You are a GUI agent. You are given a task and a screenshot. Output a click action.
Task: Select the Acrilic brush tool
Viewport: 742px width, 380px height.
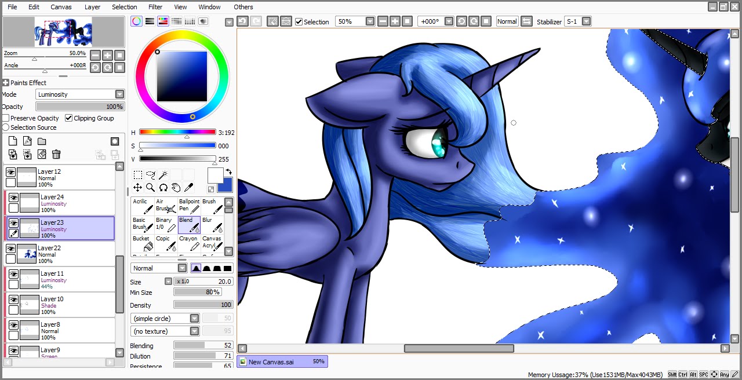[143, 206]
